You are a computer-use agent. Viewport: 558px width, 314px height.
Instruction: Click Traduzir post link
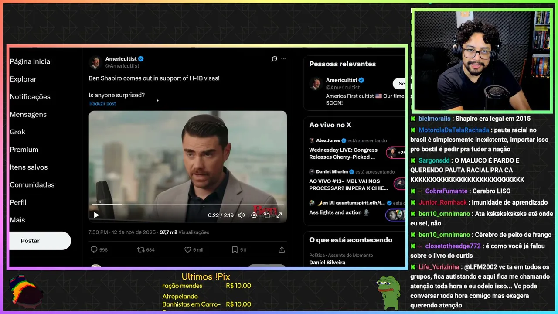[102, 104]
